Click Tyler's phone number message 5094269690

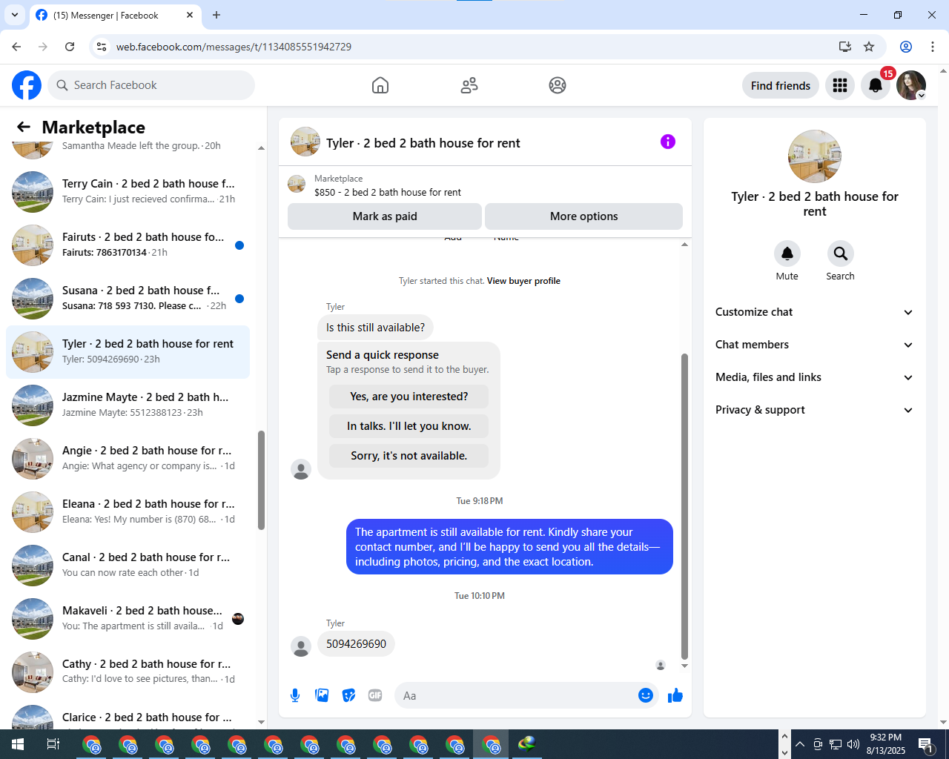pos(356,644)
